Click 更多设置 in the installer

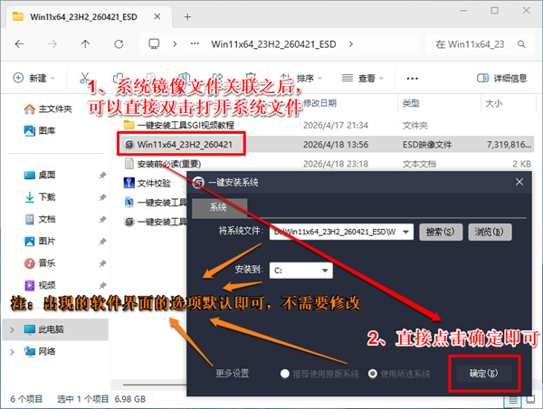pyautogui.click(x=233, y=374)
